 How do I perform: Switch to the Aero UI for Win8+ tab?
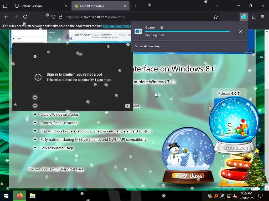tap(100, 6)
